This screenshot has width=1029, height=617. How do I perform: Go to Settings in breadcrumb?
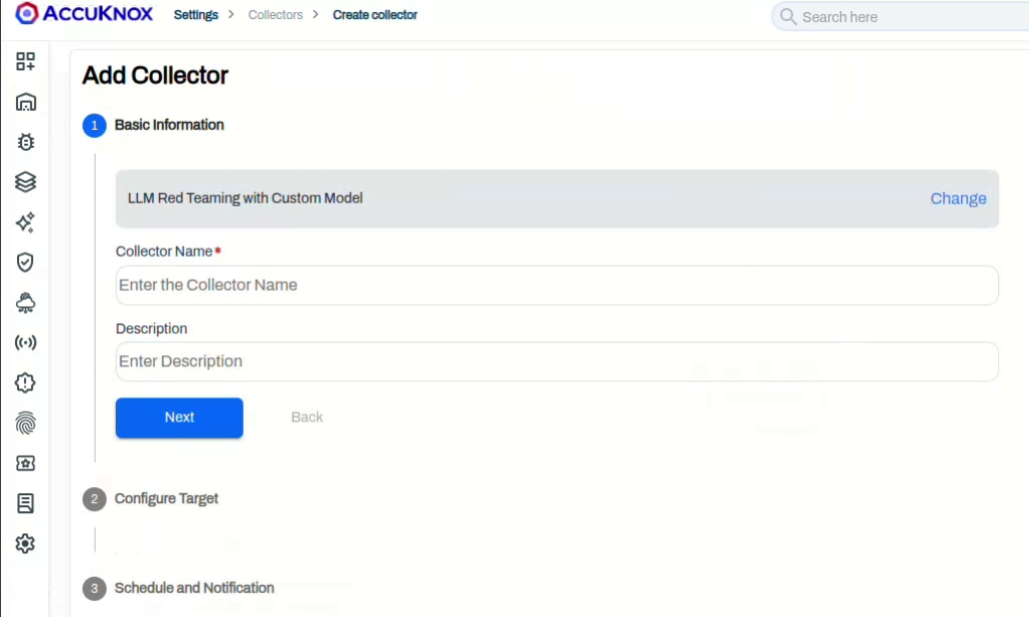196,14
